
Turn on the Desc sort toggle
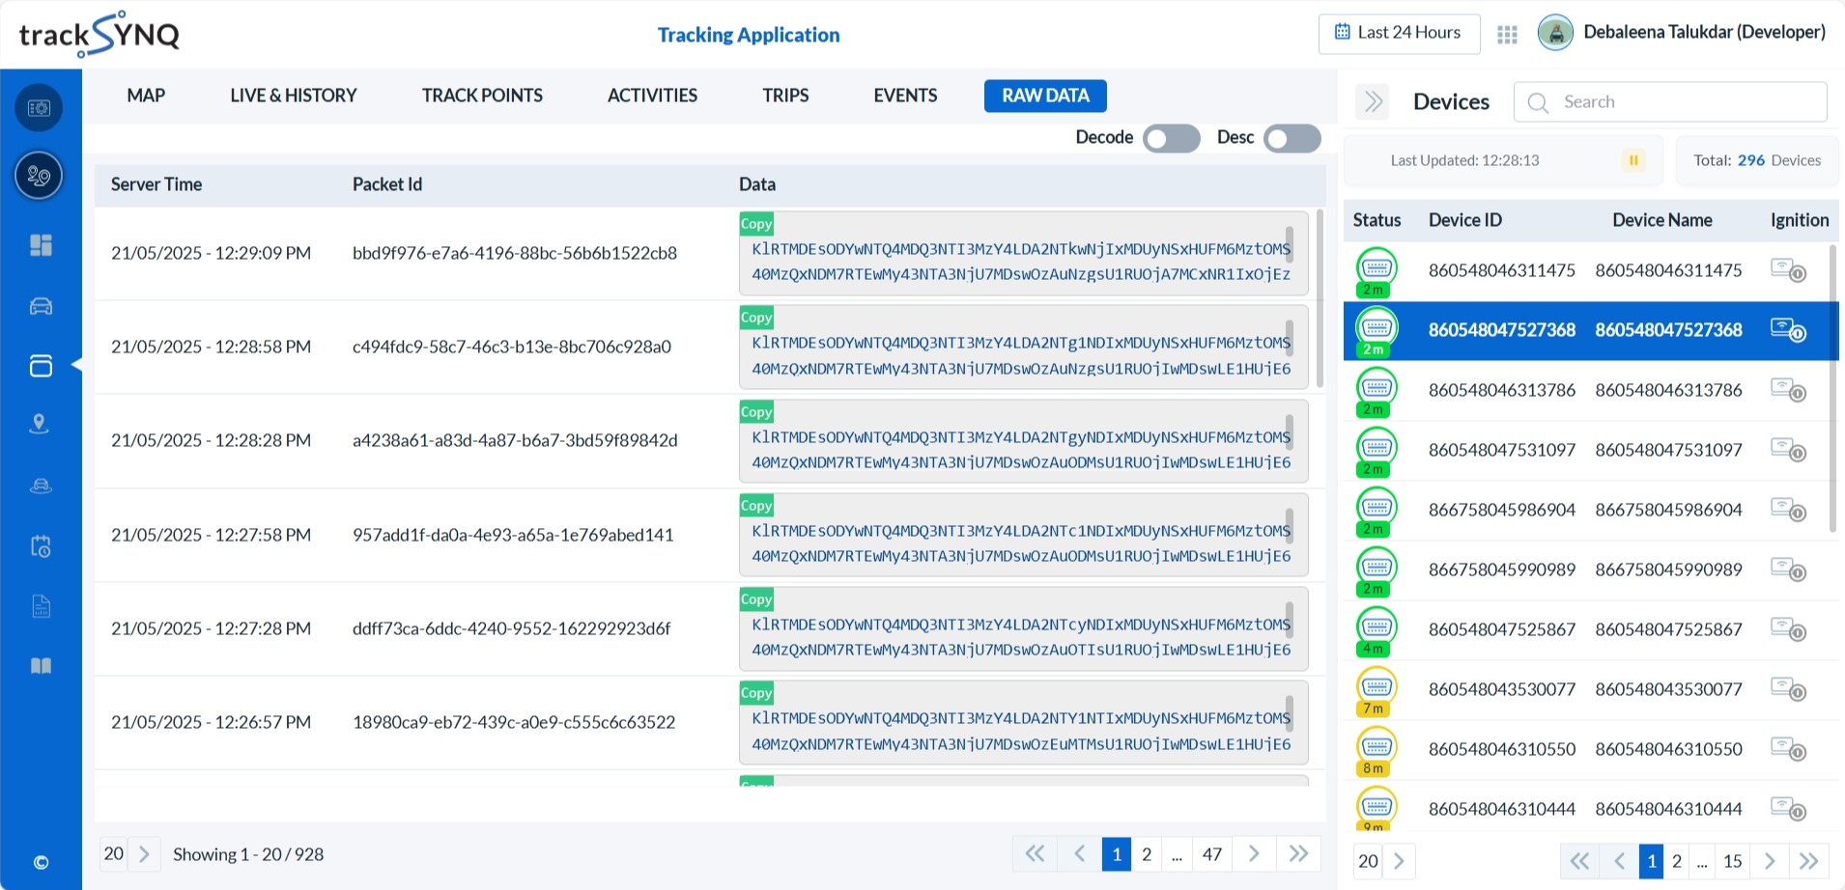(1291, 138)
